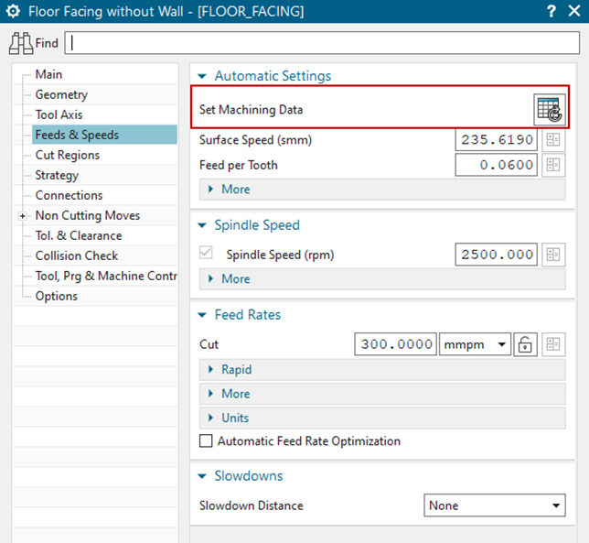Open the Slowdown Distance dropdown
This screenshot has width=589, height=543.
point(495,505)
